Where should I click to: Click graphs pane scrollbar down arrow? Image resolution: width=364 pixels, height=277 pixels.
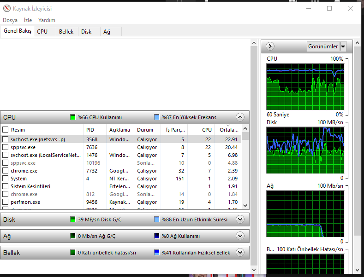pyautogui.click(x=357, y=270)
